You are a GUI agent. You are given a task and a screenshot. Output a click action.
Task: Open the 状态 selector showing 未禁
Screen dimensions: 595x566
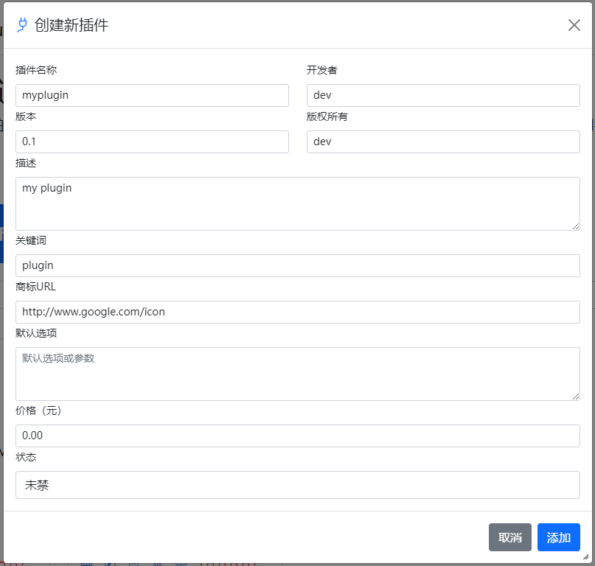pos(297,485)
